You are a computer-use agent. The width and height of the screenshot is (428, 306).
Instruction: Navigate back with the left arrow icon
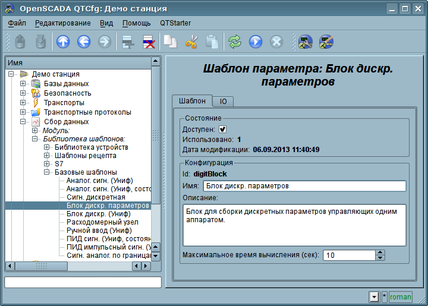84,42
